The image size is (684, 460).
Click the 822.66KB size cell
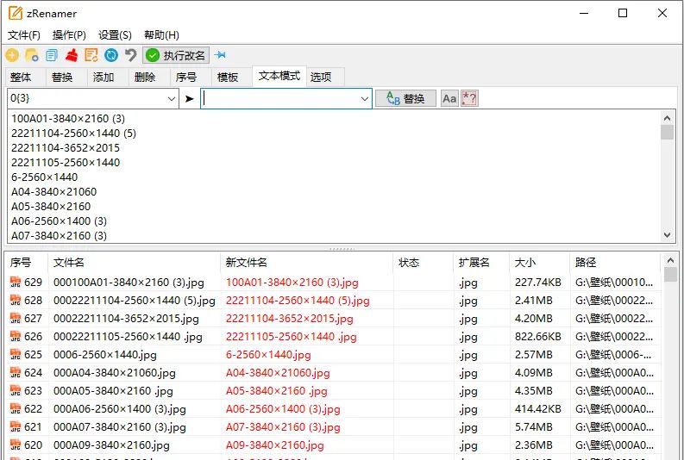tap(538, 336)
